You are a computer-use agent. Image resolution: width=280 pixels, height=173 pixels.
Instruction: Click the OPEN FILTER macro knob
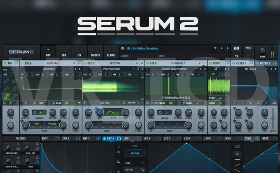[8, 147]
